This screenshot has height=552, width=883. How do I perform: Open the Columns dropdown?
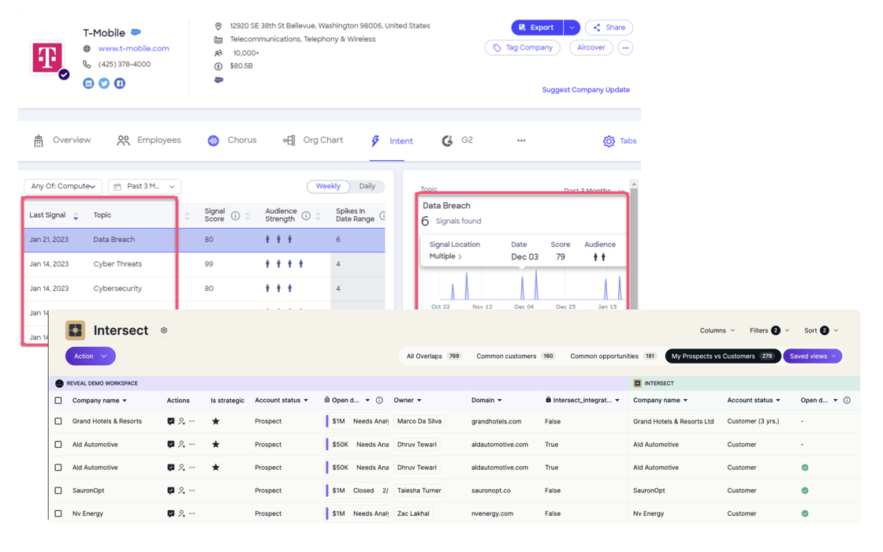(717, 330)
